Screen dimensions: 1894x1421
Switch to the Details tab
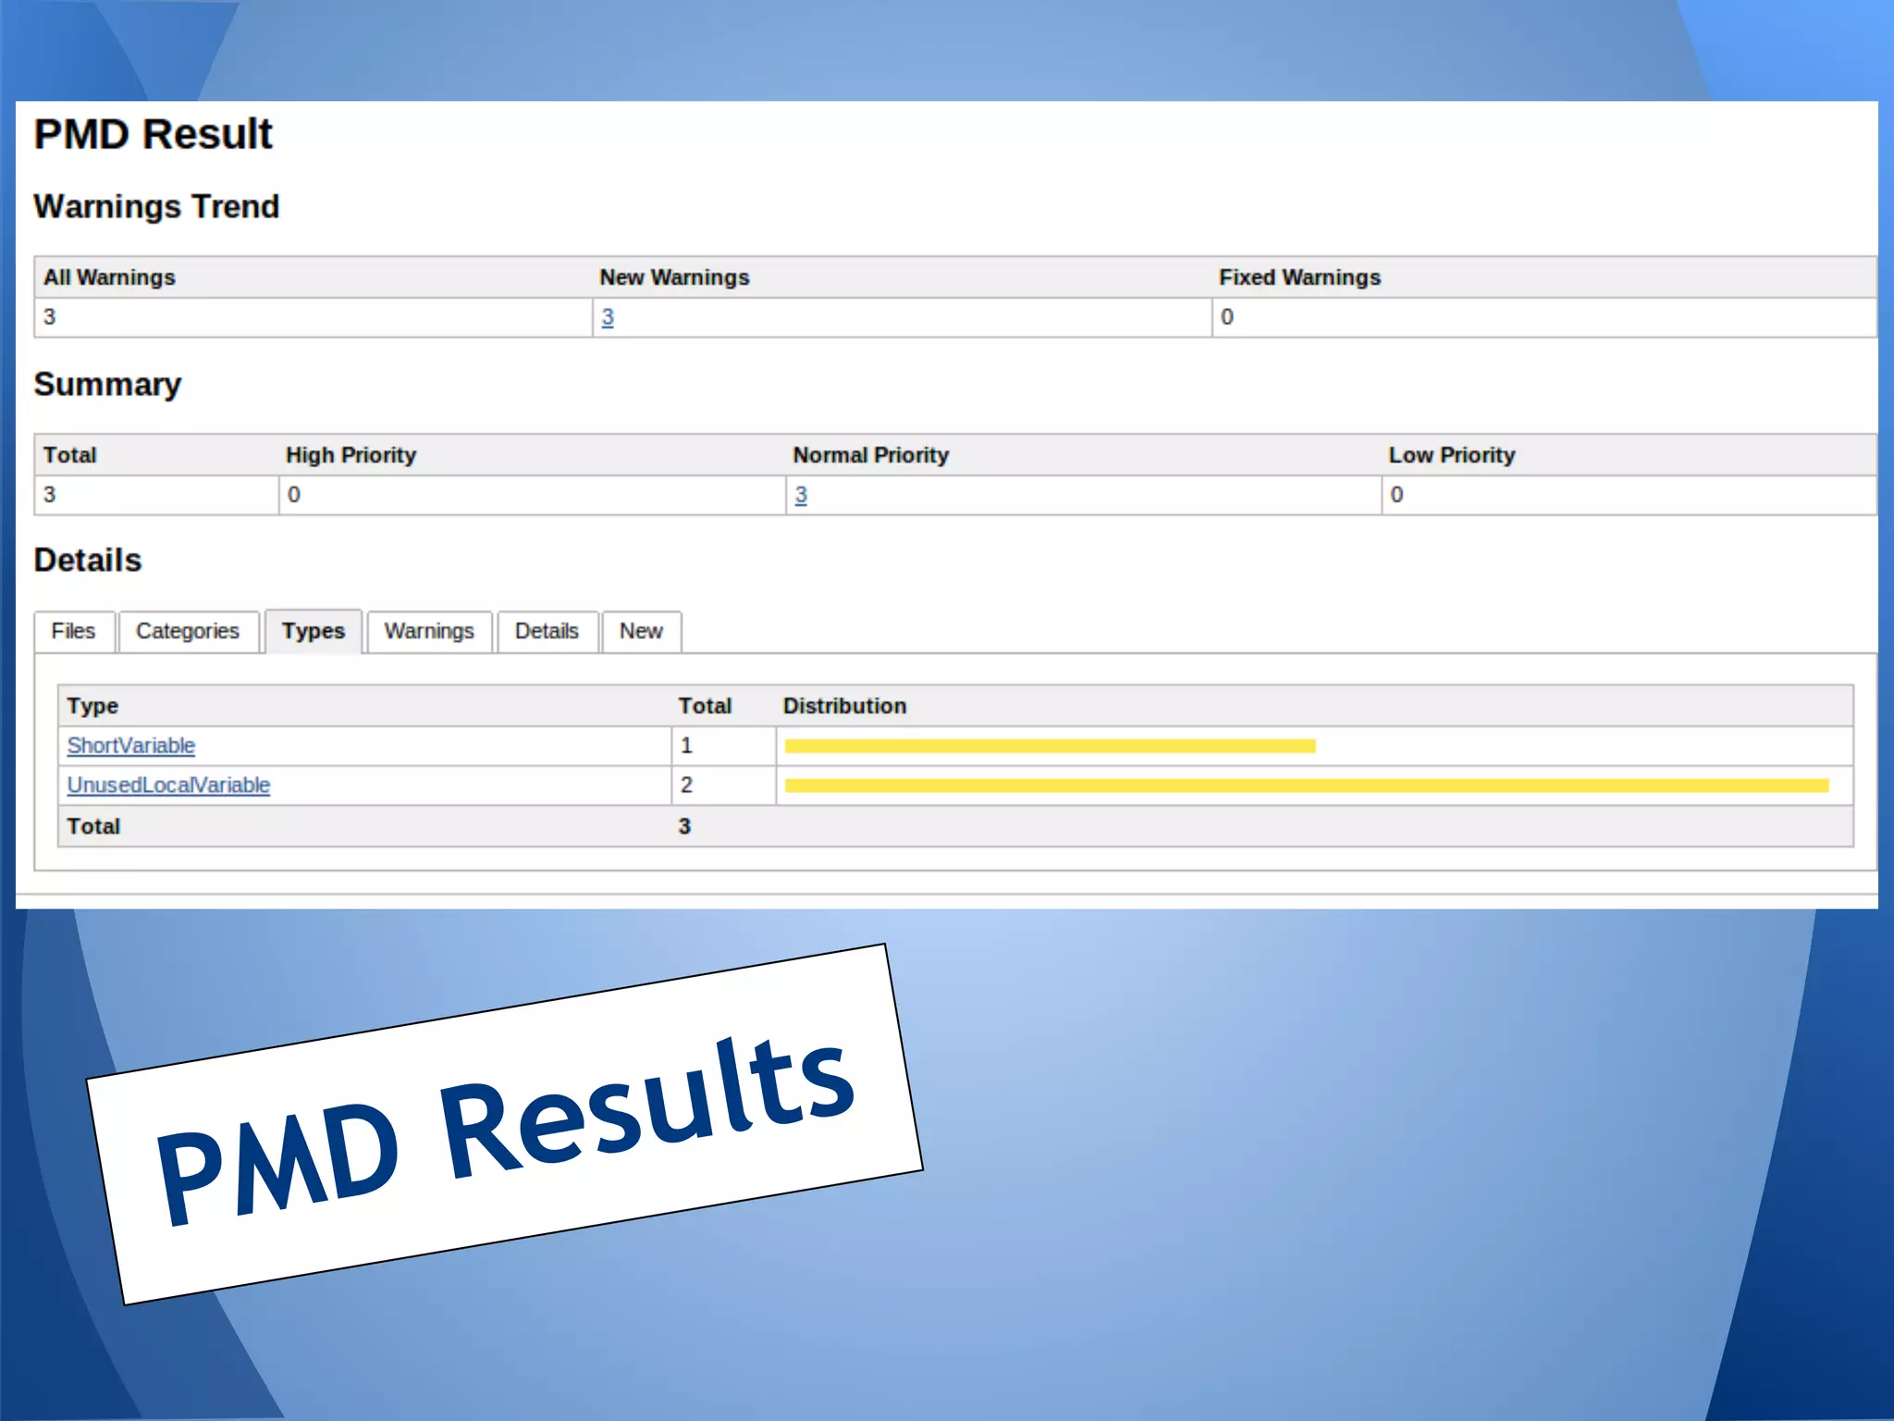(547, 631)
